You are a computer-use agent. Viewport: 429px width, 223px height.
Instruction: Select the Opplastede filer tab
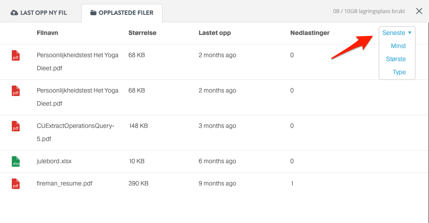click(122, 13)
